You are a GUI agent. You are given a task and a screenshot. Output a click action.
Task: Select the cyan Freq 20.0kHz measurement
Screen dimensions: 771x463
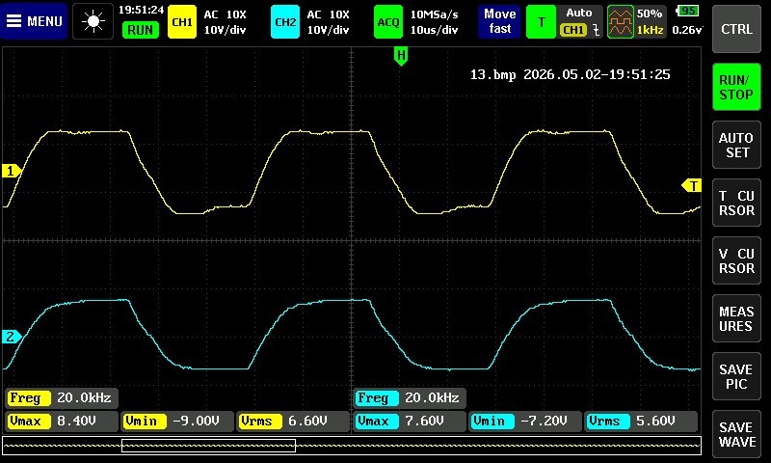pyautogui.click(x=409, y=398)
